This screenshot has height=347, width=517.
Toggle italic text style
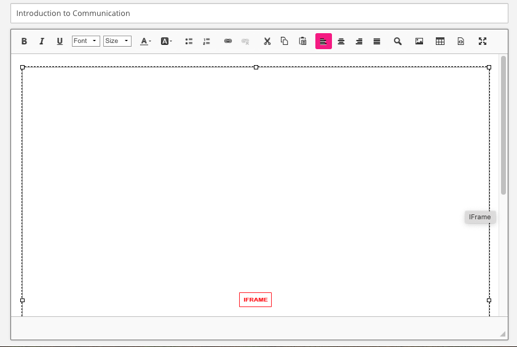tap(42, 41)
